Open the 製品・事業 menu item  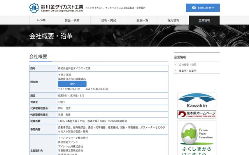point(72,20)
